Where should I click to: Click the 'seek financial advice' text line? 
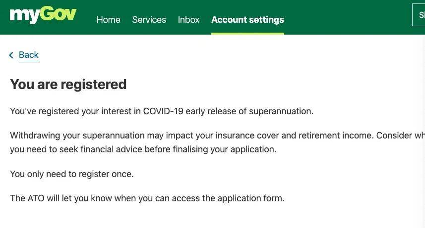pos(143,149)
